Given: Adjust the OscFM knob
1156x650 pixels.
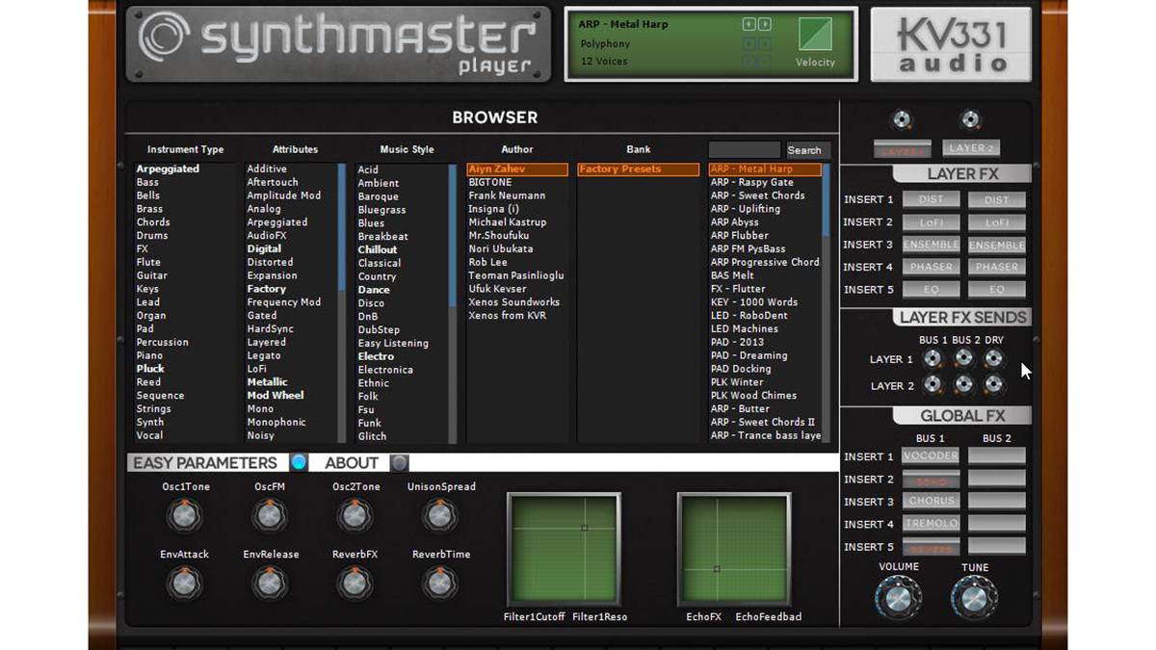Looking at the screenshot, I should (x=270, y=516).
